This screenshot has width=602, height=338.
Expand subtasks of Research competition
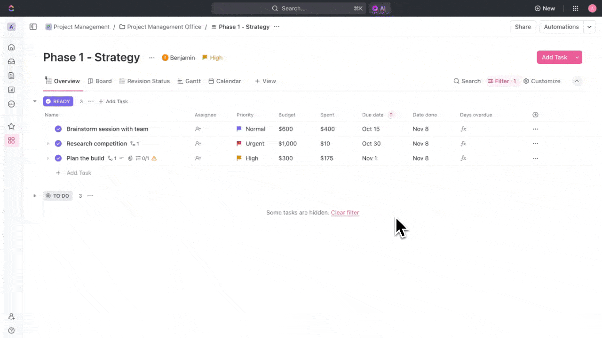pos(48,144)
